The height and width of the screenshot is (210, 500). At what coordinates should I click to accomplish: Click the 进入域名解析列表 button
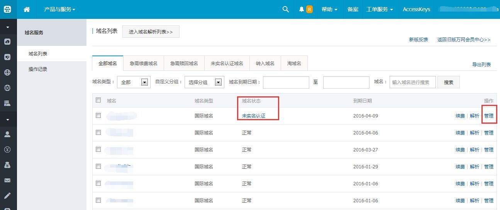(151, 32)
